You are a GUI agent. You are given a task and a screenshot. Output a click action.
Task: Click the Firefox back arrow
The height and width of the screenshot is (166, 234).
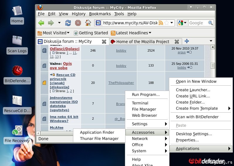point(41,23)
